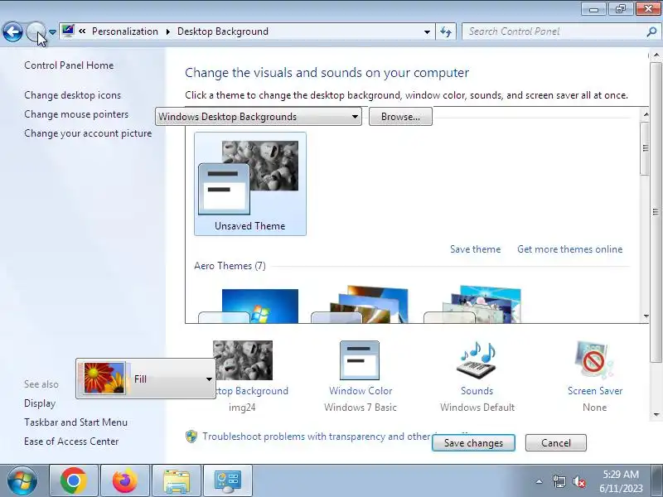Open Sounds settings icon
The image size is (663, 497).
pos(477,360)
